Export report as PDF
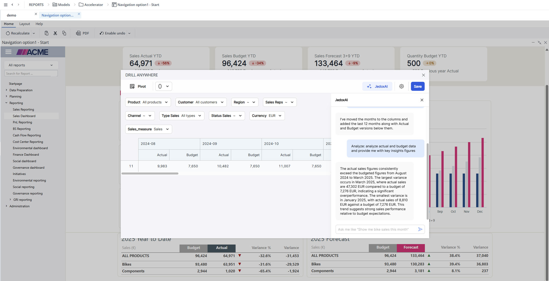549x281 pixels. pyautogui.click(x=82, y=33)
